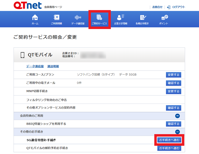Collapse the その他のお手続き section
This screenshot has width=199, height=154.
[178, 132]
